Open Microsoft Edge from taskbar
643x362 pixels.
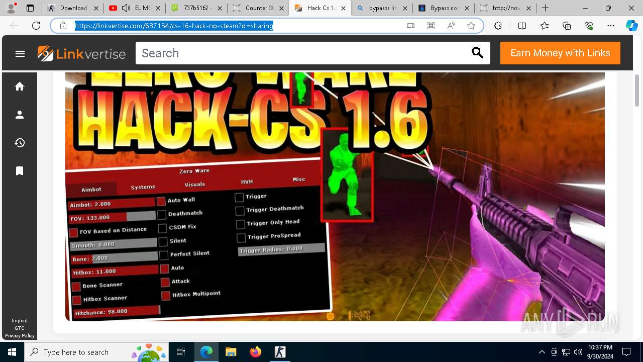point(206,352)
